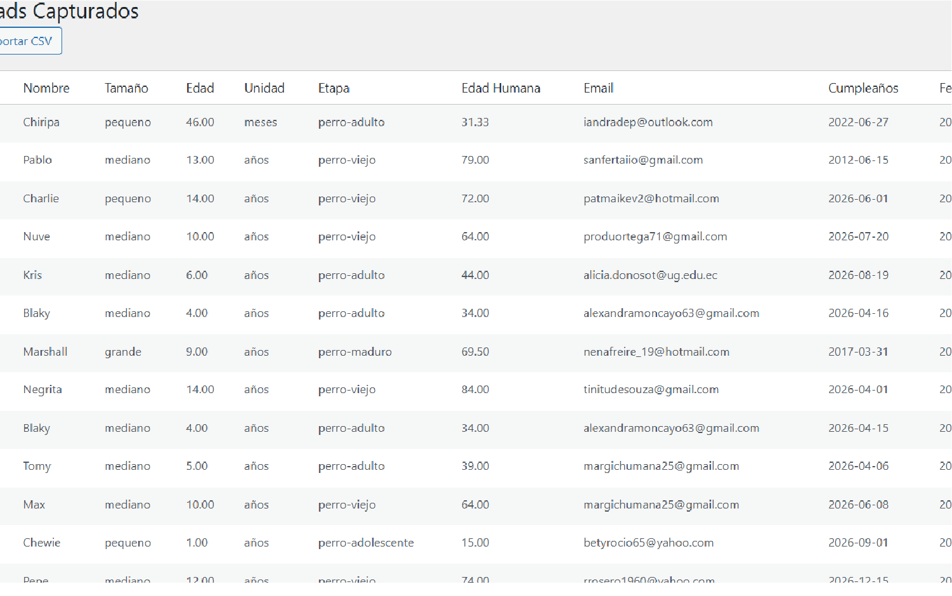Select the Edad Humana column header

tap(500, 88)
